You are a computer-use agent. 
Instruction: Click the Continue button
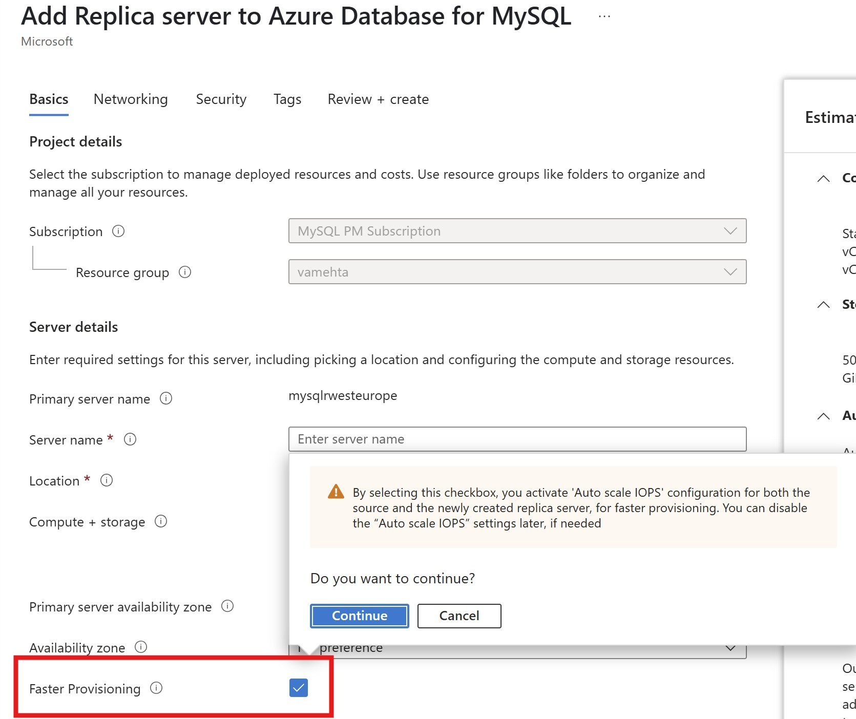359,616
